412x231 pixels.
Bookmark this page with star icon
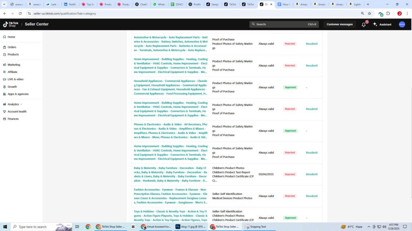click(369, 13)
